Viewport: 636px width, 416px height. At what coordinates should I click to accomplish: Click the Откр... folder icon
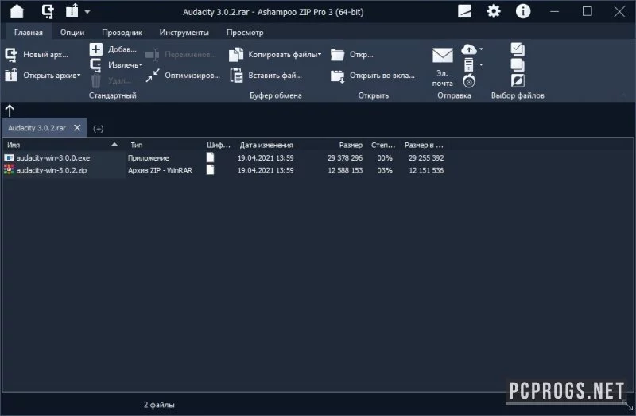(337, 55)
